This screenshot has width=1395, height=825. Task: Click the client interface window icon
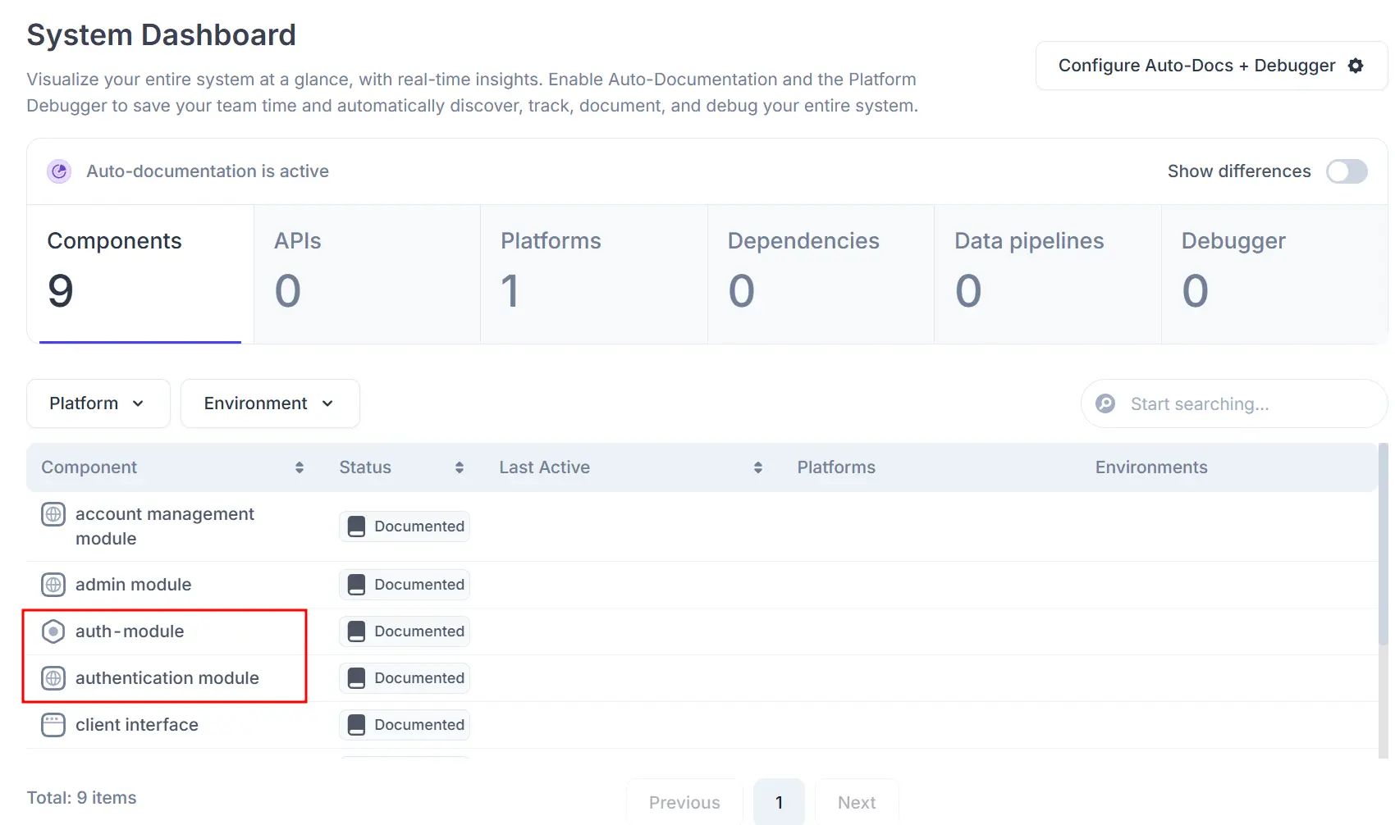[53, 725]
